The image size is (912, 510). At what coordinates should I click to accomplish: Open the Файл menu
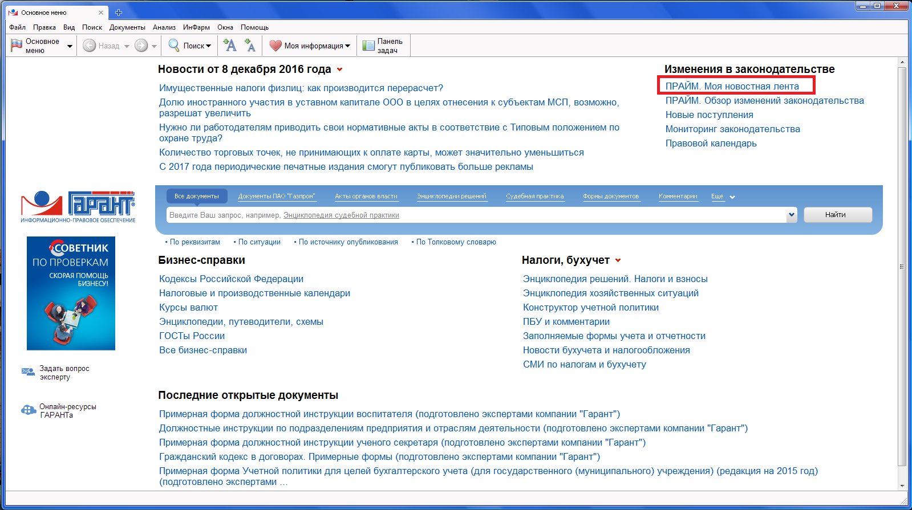coord(17,27)
